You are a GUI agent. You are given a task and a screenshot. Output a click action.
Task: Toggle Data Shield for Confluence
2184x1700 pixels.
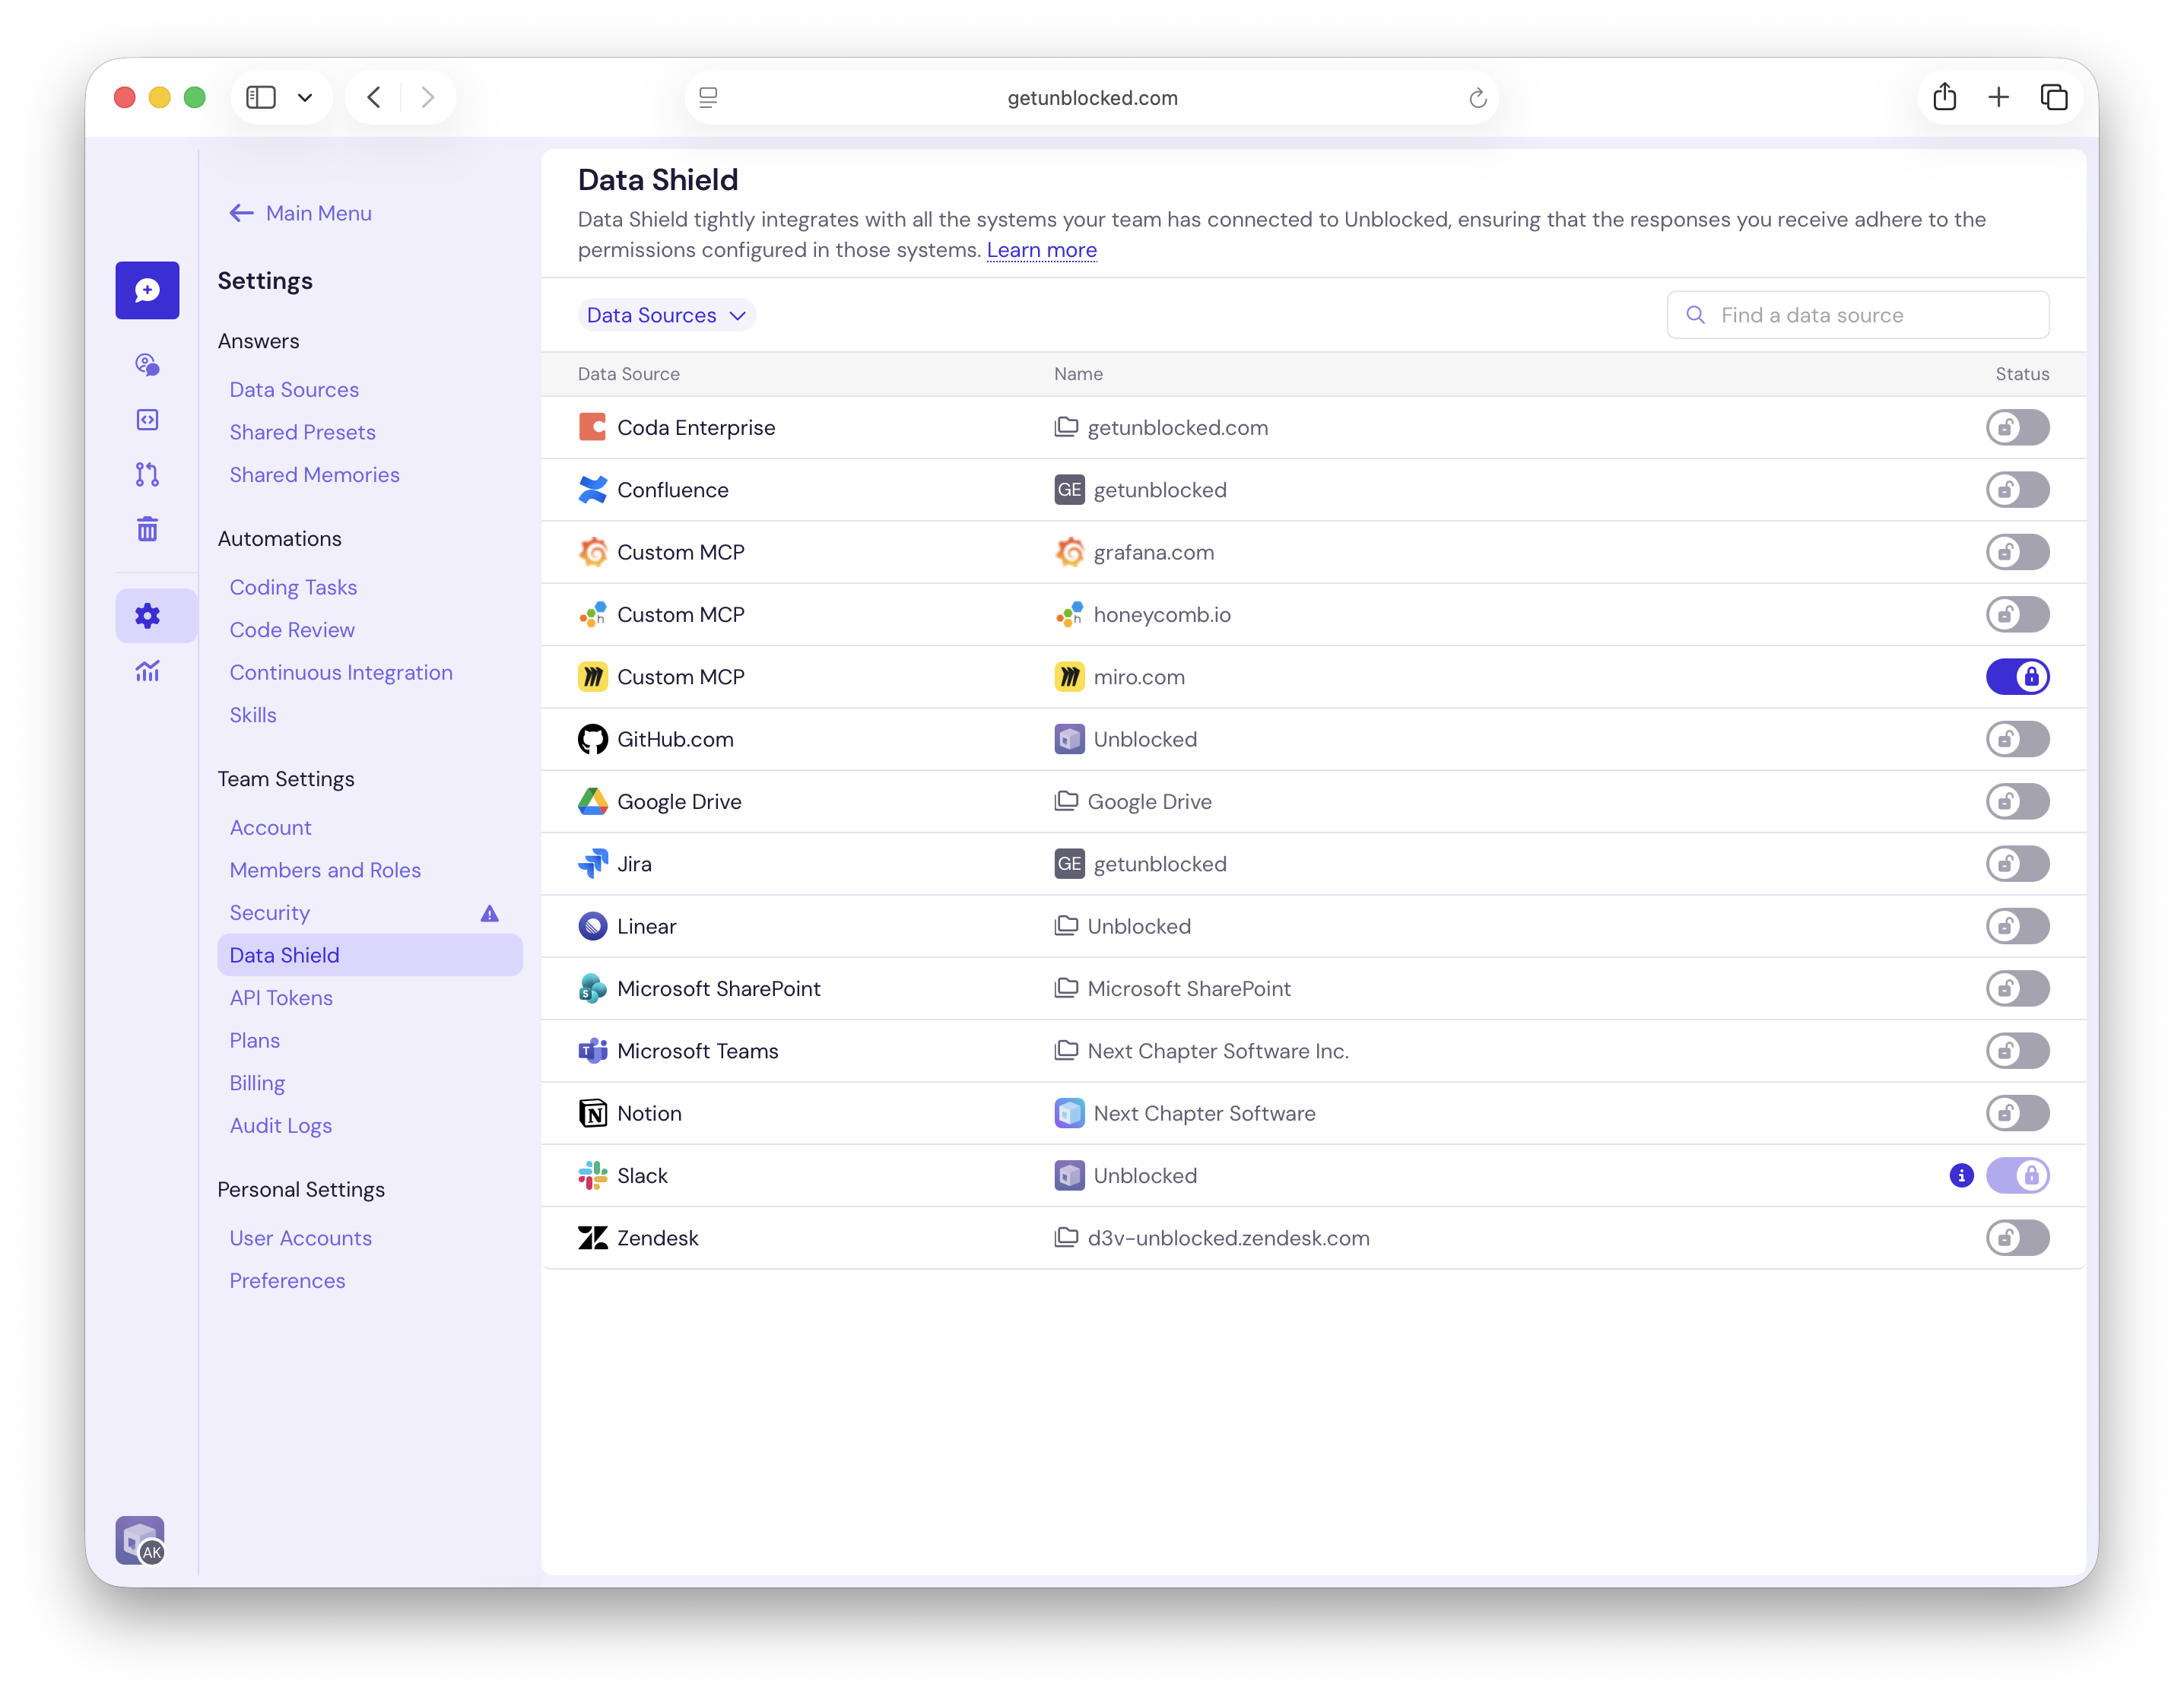[x=2017, y=490]
